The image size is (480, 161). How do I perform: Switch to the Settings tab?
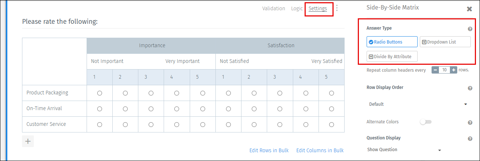coord(318,8)
